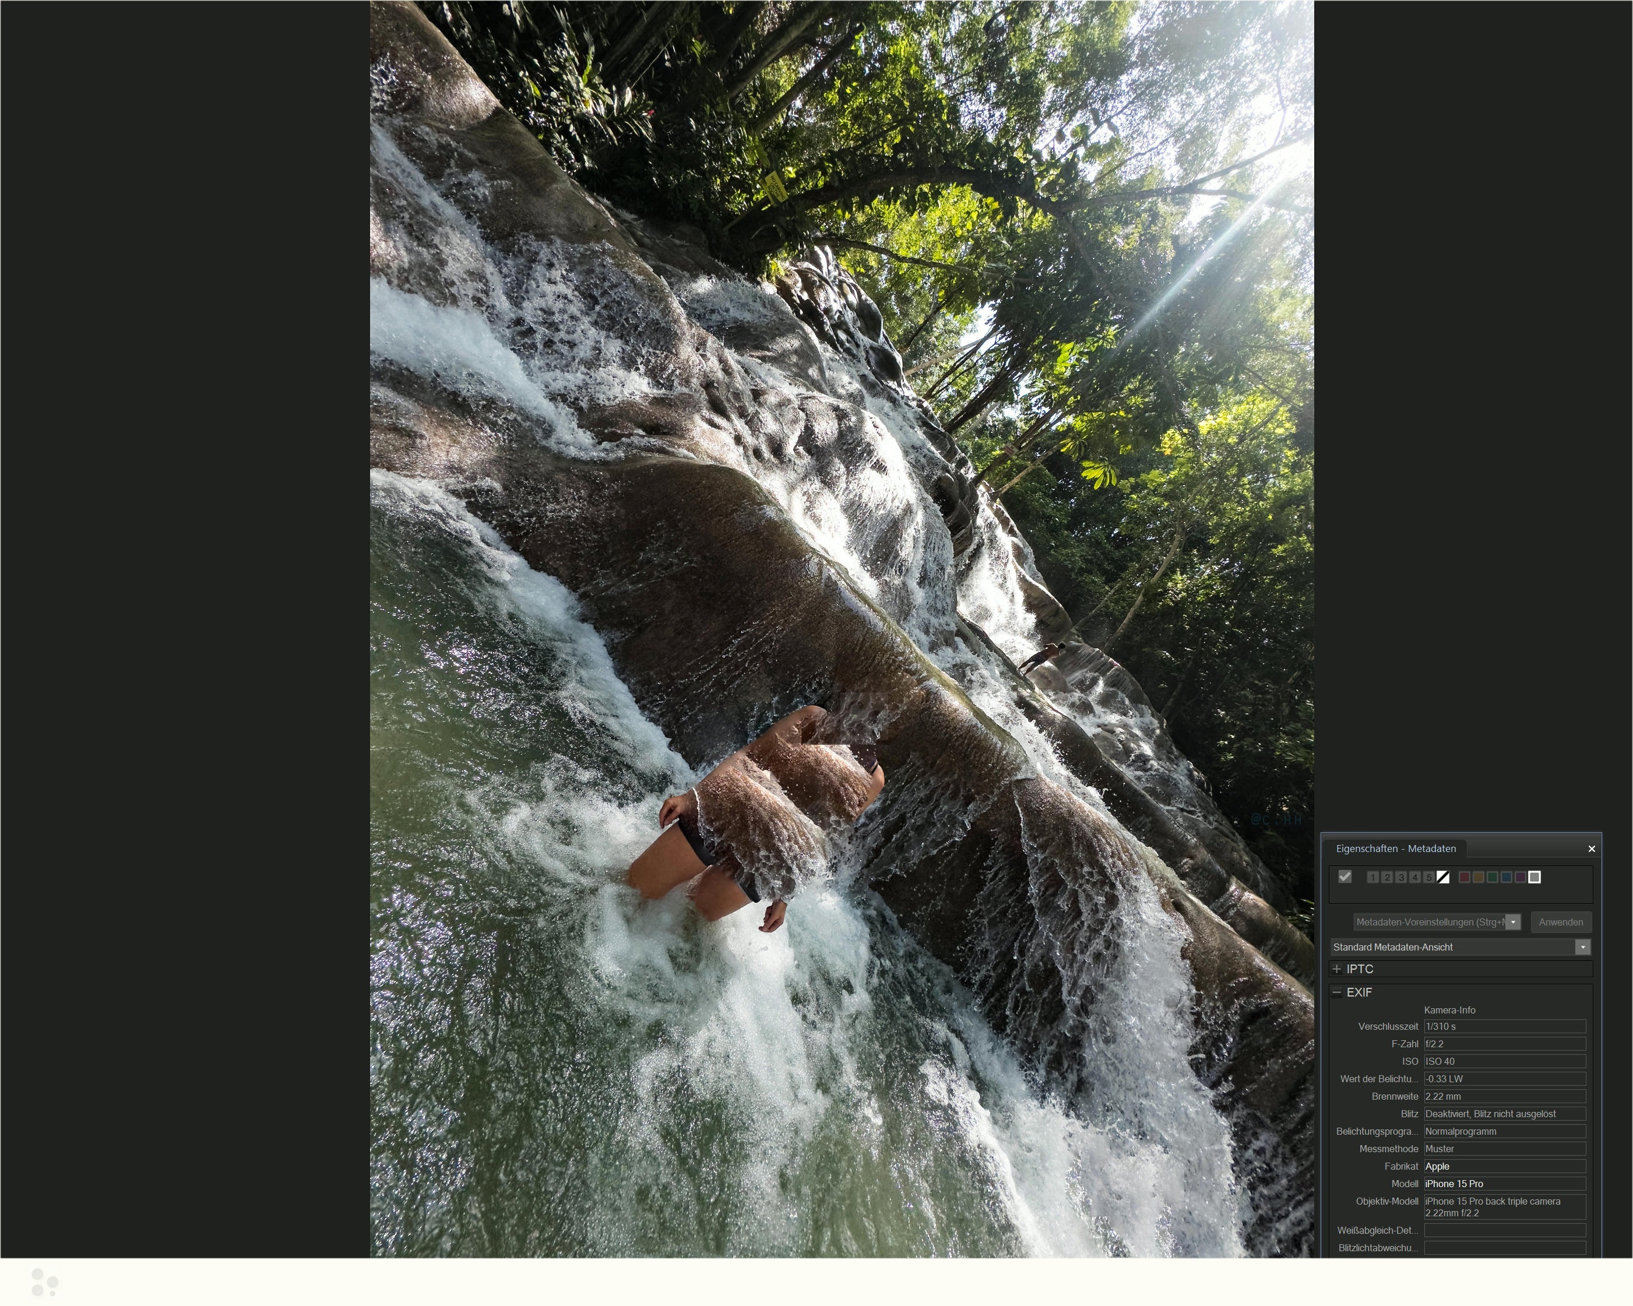Close the Metadaten properties panel

(x=1592, y=849)
